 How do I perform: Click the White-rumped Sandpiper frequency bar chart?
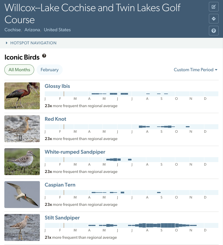(132, 160)
